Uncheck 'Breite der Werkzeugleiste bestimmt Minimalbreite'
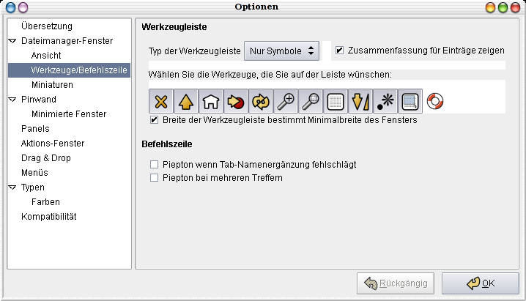Viewport: 526px width, 301px height. 154,119
